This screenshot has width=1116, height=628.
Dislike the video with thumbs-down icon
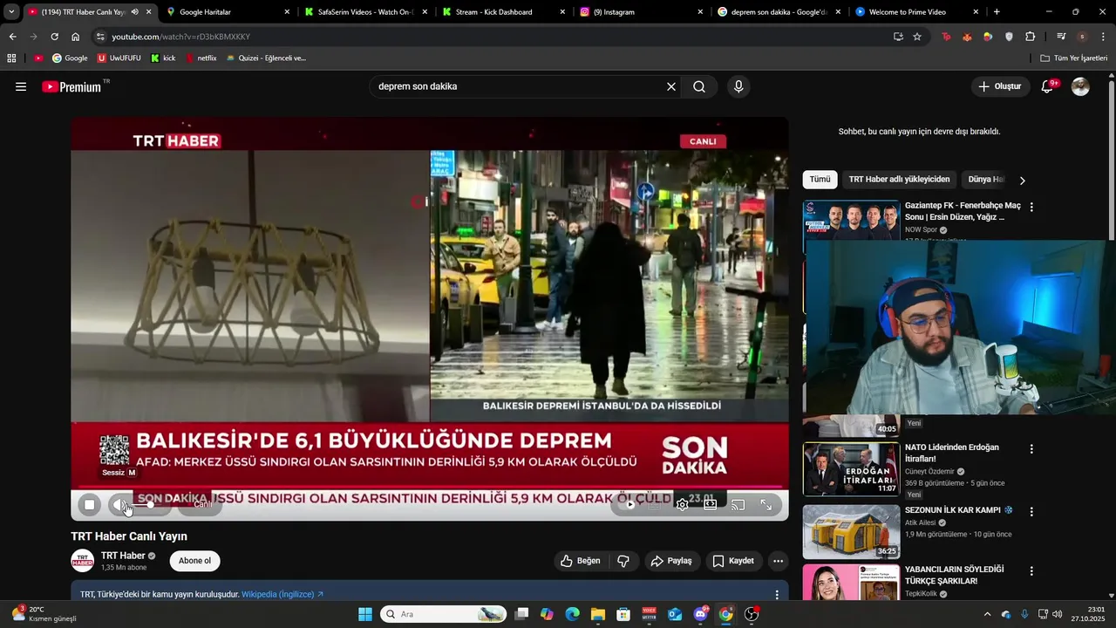pyautogui.click(x=623, y=561)
